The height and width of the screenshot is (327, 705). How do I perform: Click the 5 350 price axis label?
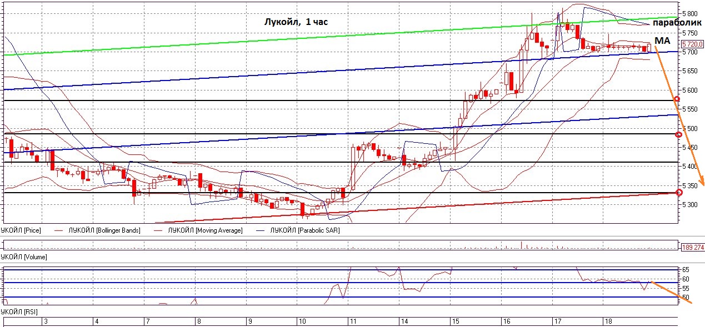pyautogui.click(x=690, y=185)
